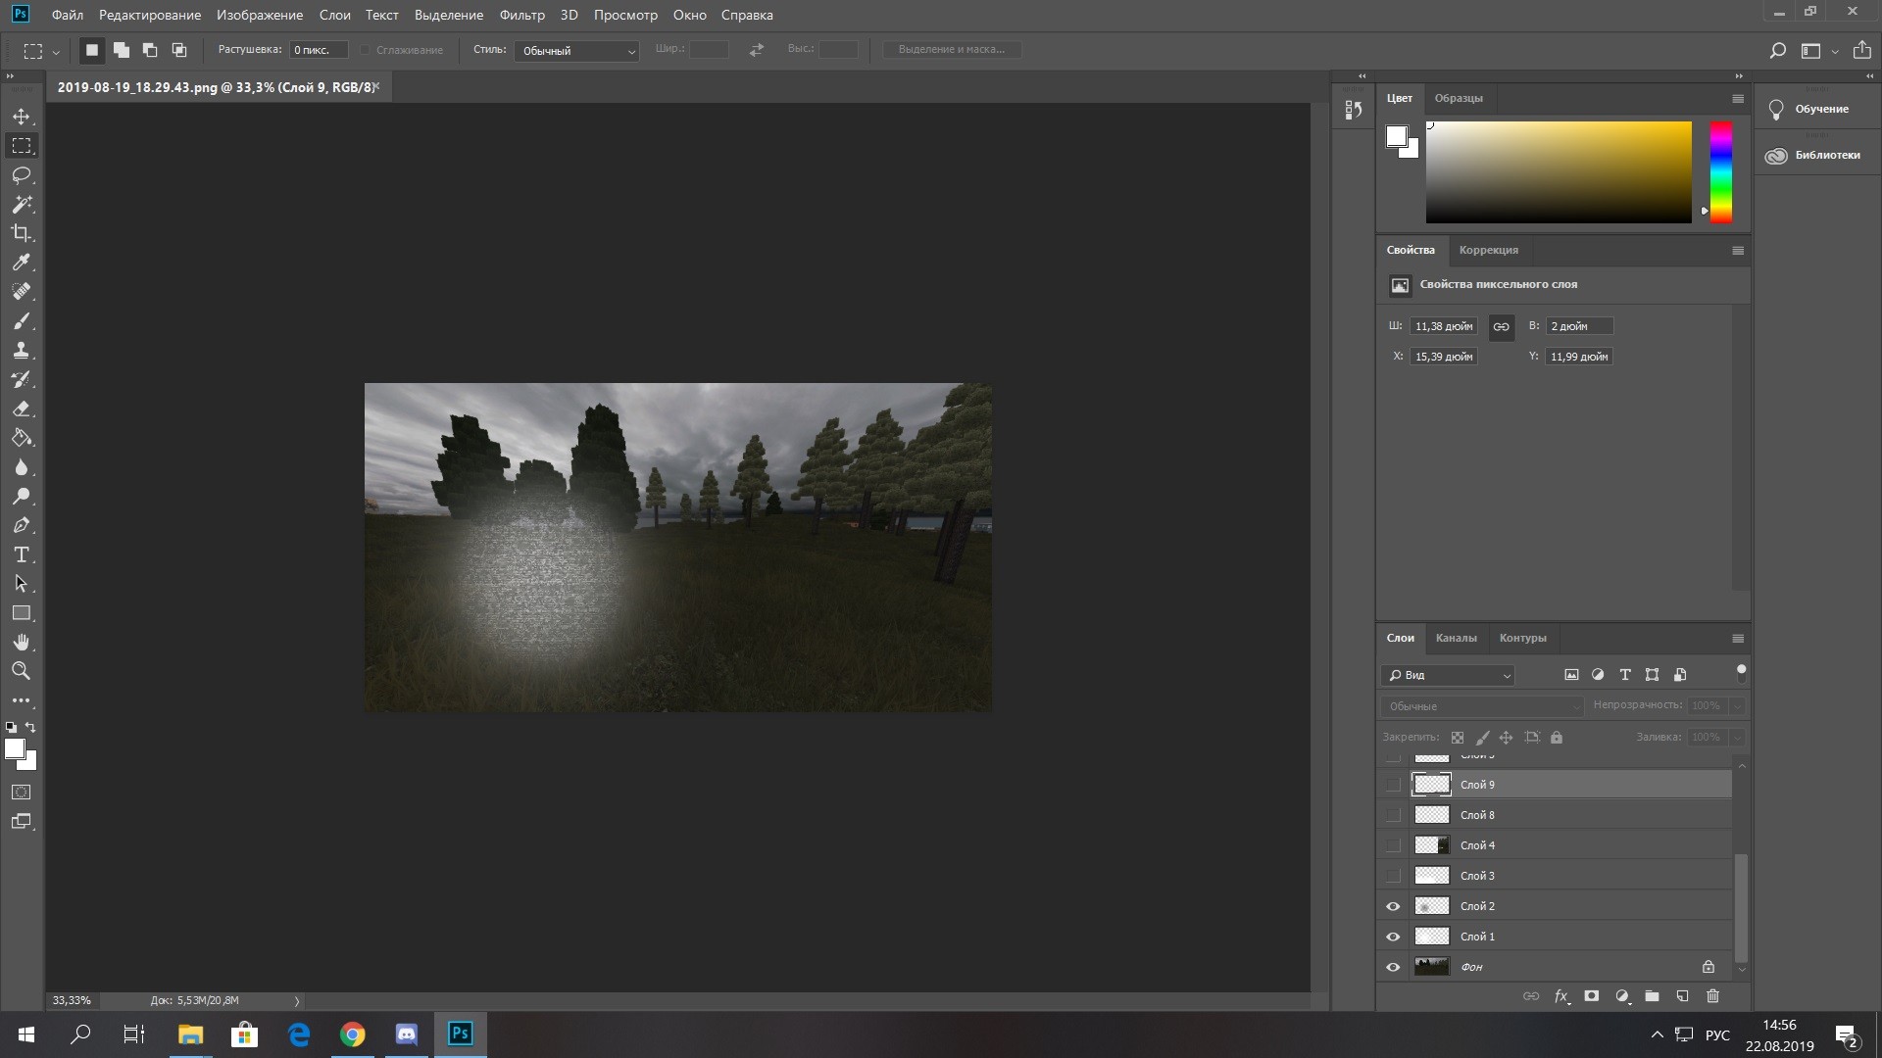Open the extra tools ellipsis menu
Screen dimensions: 1882x1058
point(22,701)
